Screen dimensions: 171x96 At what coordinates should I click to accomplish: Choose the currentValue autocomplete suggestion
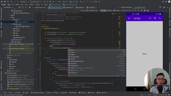[x=96, y=57]
